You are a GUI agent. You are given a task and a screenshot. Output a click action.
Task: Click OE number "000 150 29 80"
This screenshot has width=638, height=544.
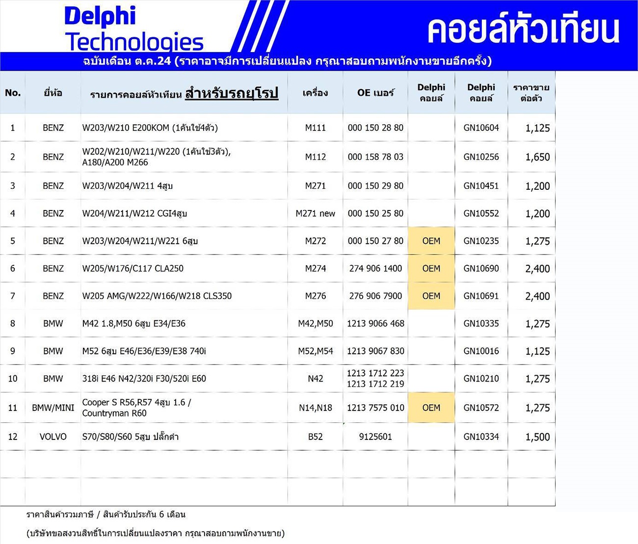[x=375, y=186]
